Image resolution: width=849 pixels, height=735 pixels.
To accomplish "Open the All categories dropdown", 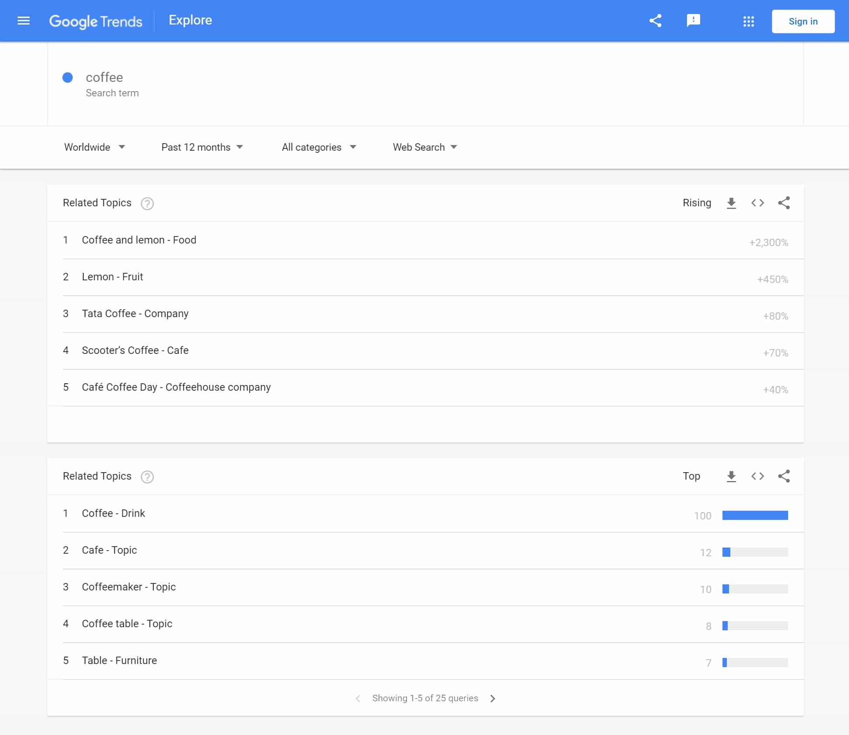I will tap(319, 147).
